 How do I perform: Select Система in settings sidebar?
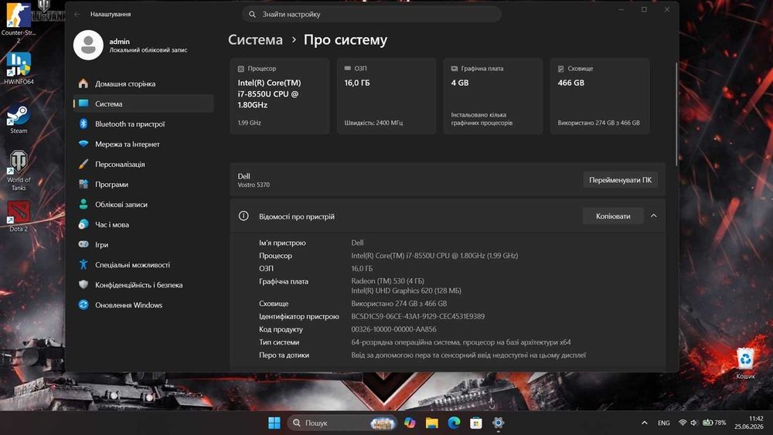tap(144, 104)
